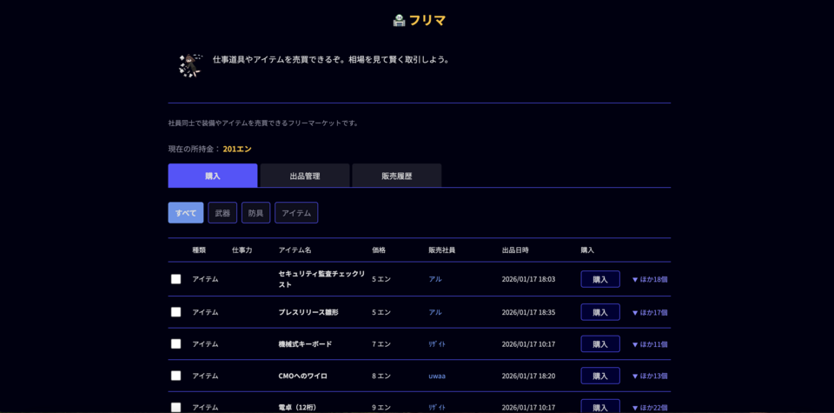Apply the アイテム category filter
Screen dimensions: 834x413
tap(296, 213)
